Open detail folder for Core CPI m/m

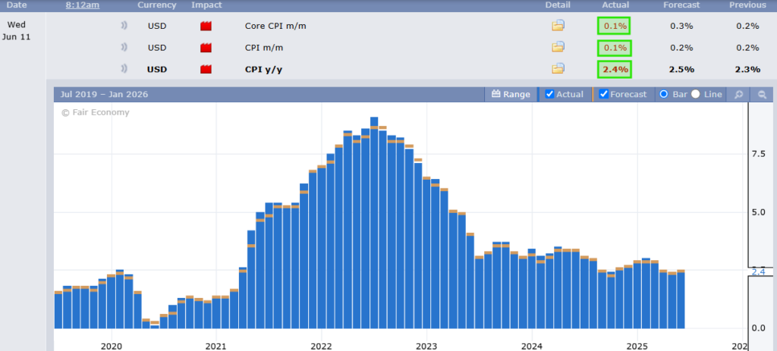click(x=558, y=26)
